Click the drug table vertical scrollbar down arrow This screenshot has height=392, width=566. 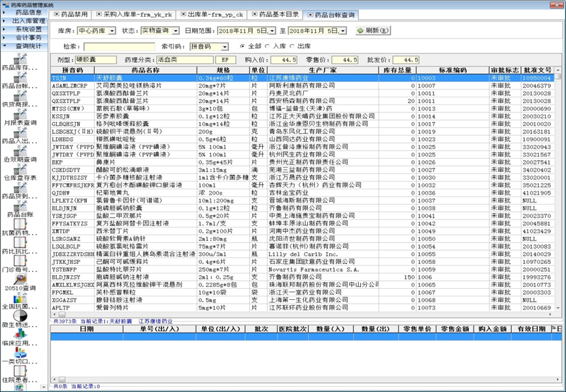[x=558, y=308]
